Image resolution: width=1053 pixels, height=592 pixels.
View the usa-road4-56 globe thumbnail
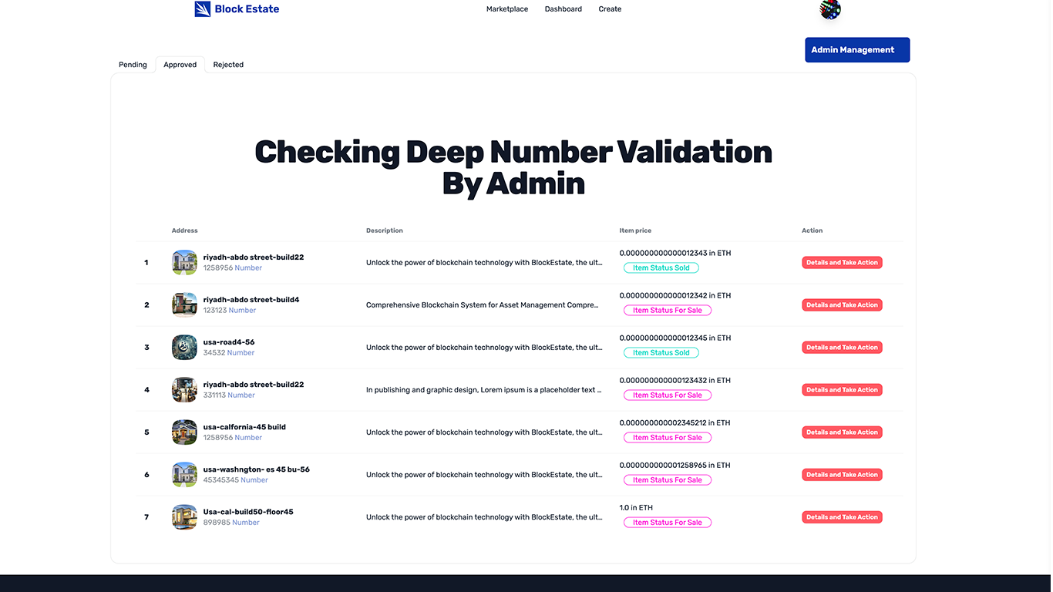[184, 347]
